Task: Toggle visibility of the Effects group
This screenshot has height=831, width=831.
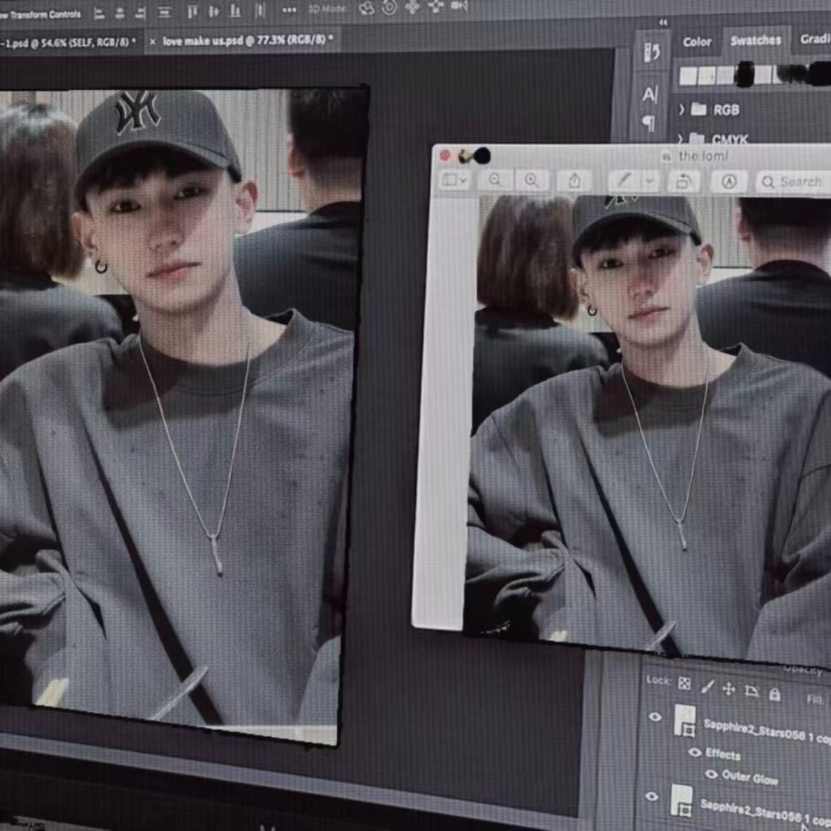Action: (x=695, y=752)
